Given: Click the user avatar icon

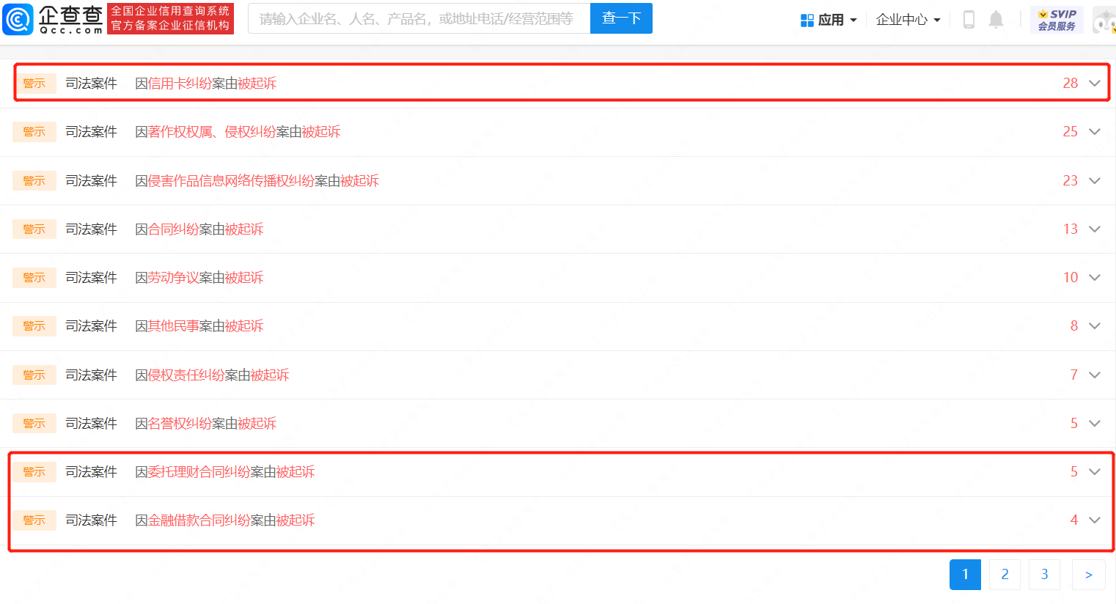Looking at the screenshot, I should pyautogui.click(x=1104, y=21).
